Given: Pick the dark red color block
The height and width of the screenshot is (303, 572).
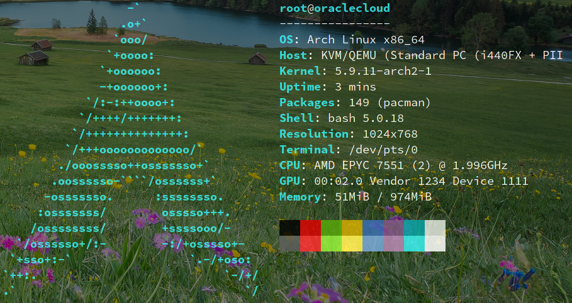Looking at the screenshot, I should coord(310,228).
